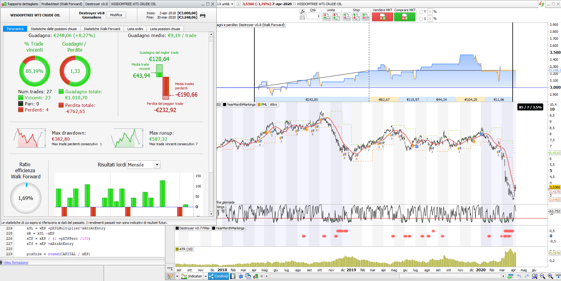The height and width of the screenshot is (281, 561).
Task: Click the PML legend label
Action: (264, 105)
